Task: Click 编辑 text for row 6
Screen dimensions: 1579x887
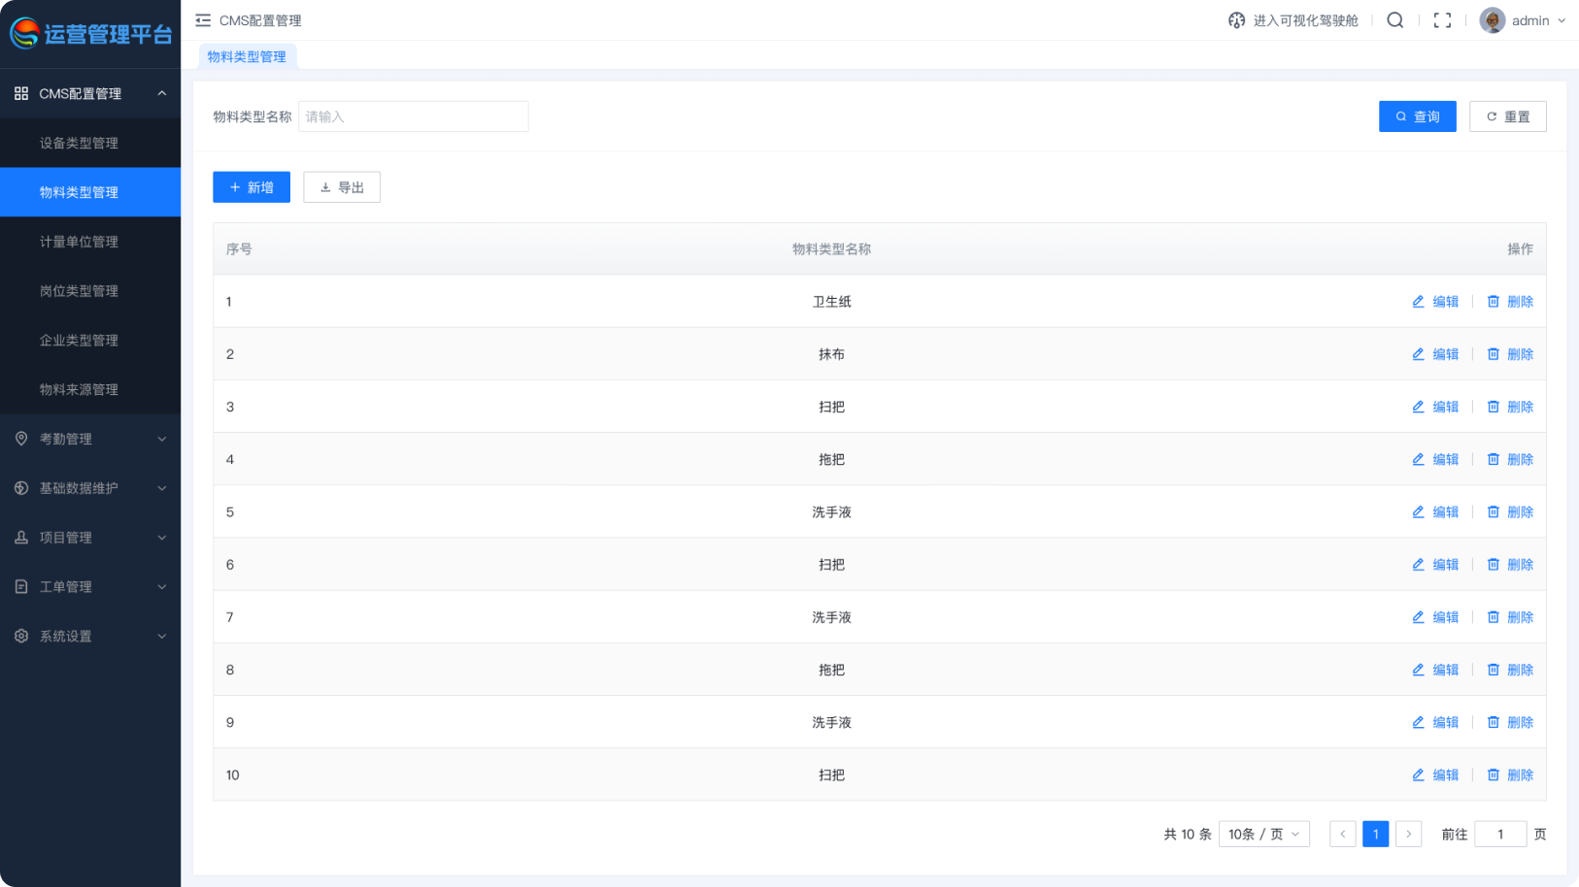Action: 1446,565
